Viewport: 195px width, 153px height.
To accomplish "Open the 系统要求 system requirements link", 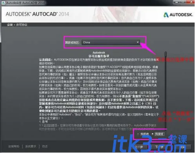I will coord(31,146).
